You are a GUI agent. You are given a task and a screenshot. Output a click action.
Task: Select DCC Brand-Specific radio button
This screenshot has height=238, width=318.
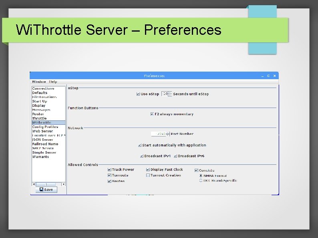pos(201,180)
